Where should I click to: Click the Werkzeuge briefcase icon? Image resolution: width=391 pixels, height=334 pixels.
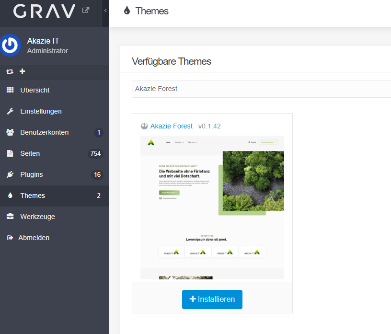coord(10,217)
